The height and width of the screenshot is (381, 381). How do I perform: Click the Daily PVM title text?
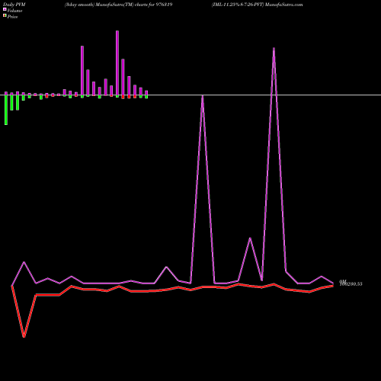[14, 5]
